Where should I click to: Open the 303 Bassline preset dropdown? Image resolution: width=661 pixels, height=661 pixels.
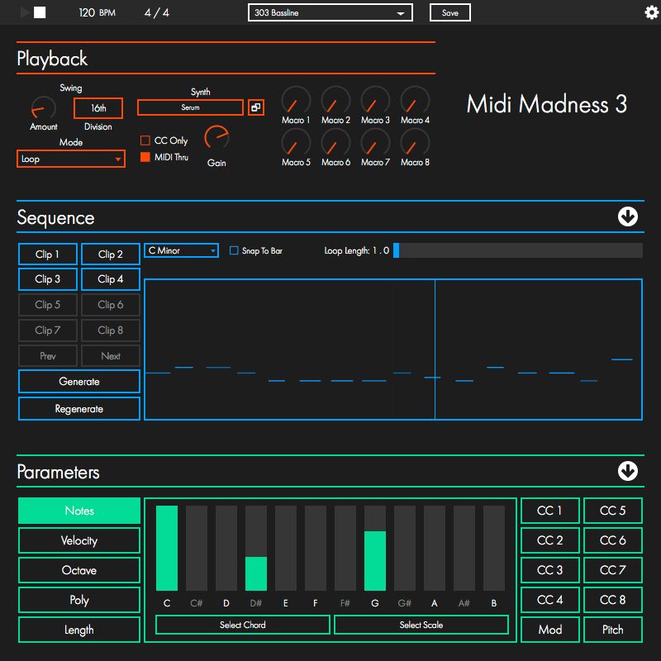pos(329,12)
